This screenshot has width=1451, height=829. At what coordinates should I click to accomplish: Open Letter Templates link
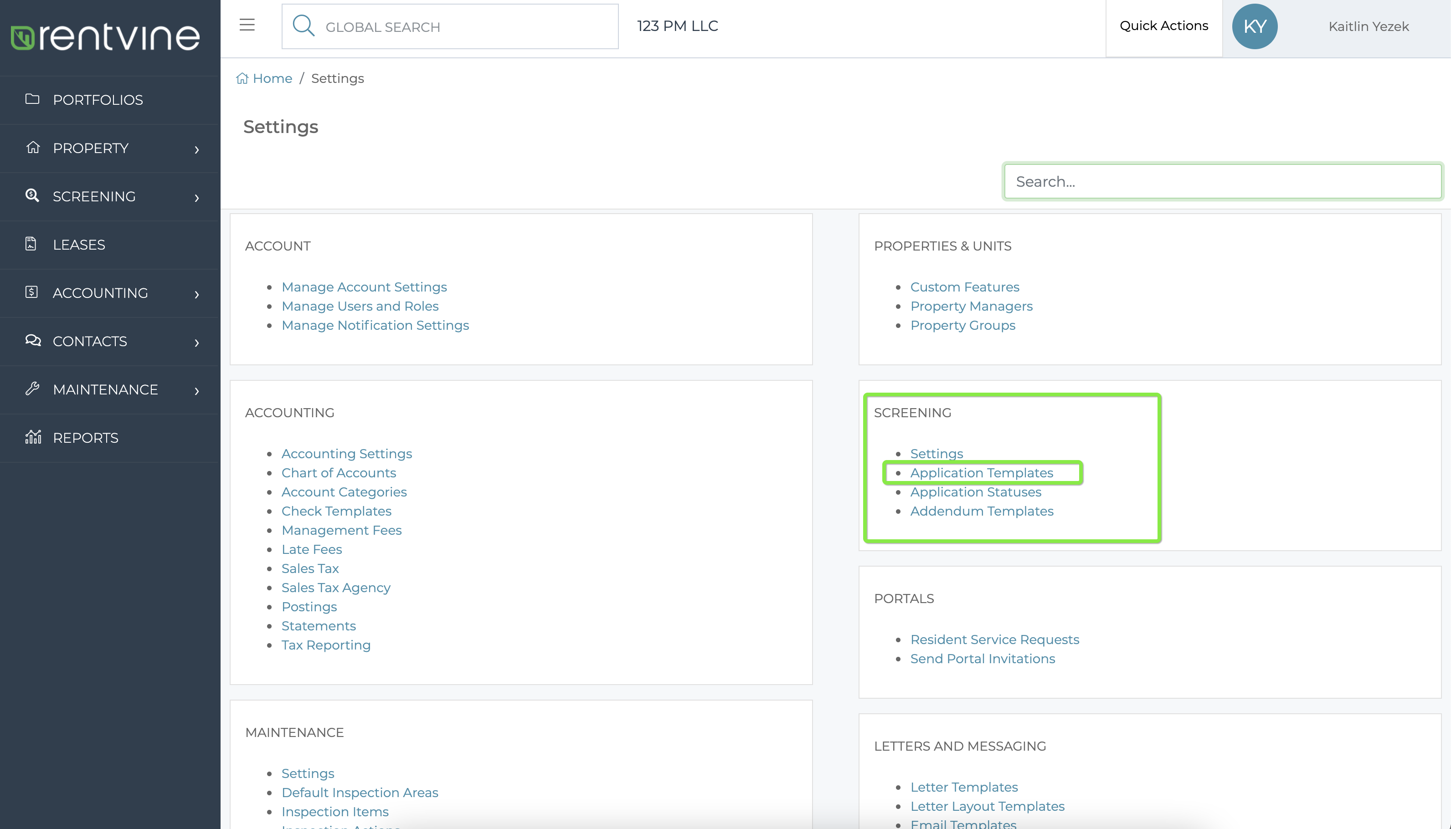[963, 787]
